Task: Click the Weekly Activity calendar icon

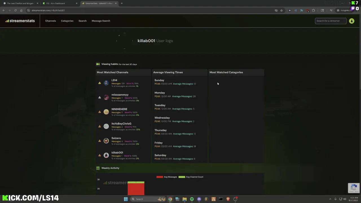Action: (98, 168)
